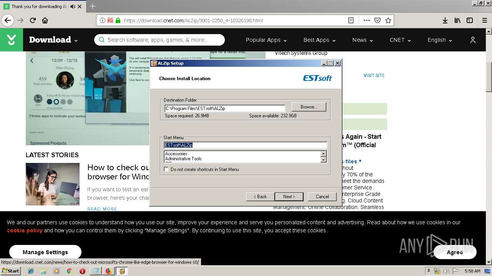Launch Opera browser from taskbar
This screenshot has height=276, width=492.
click(x=82, y=271)
